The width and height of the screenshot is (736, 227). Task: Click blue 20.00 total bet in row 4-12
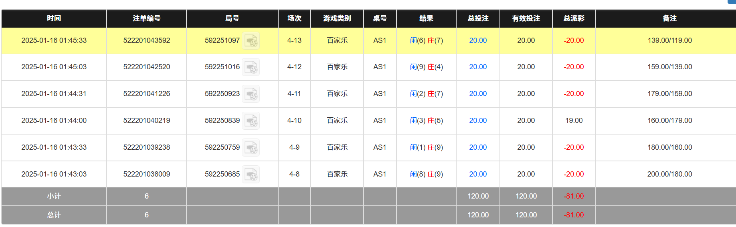(x=478, y=67)
